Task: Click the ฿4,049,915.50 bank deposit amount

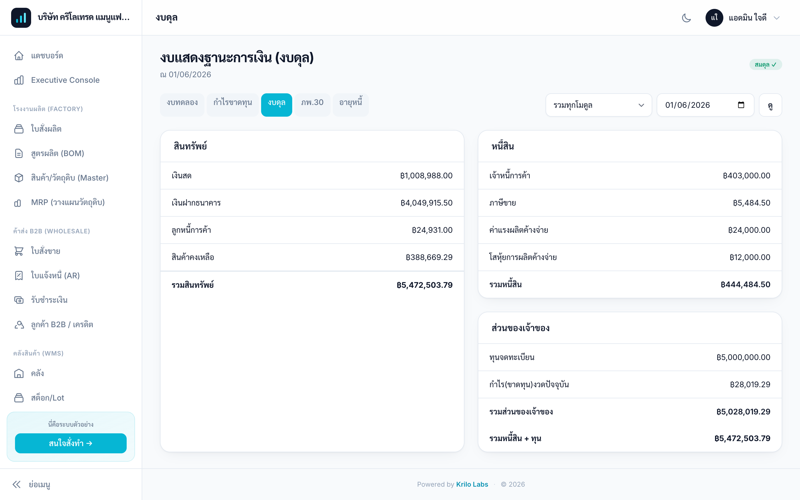Action: 426,203
